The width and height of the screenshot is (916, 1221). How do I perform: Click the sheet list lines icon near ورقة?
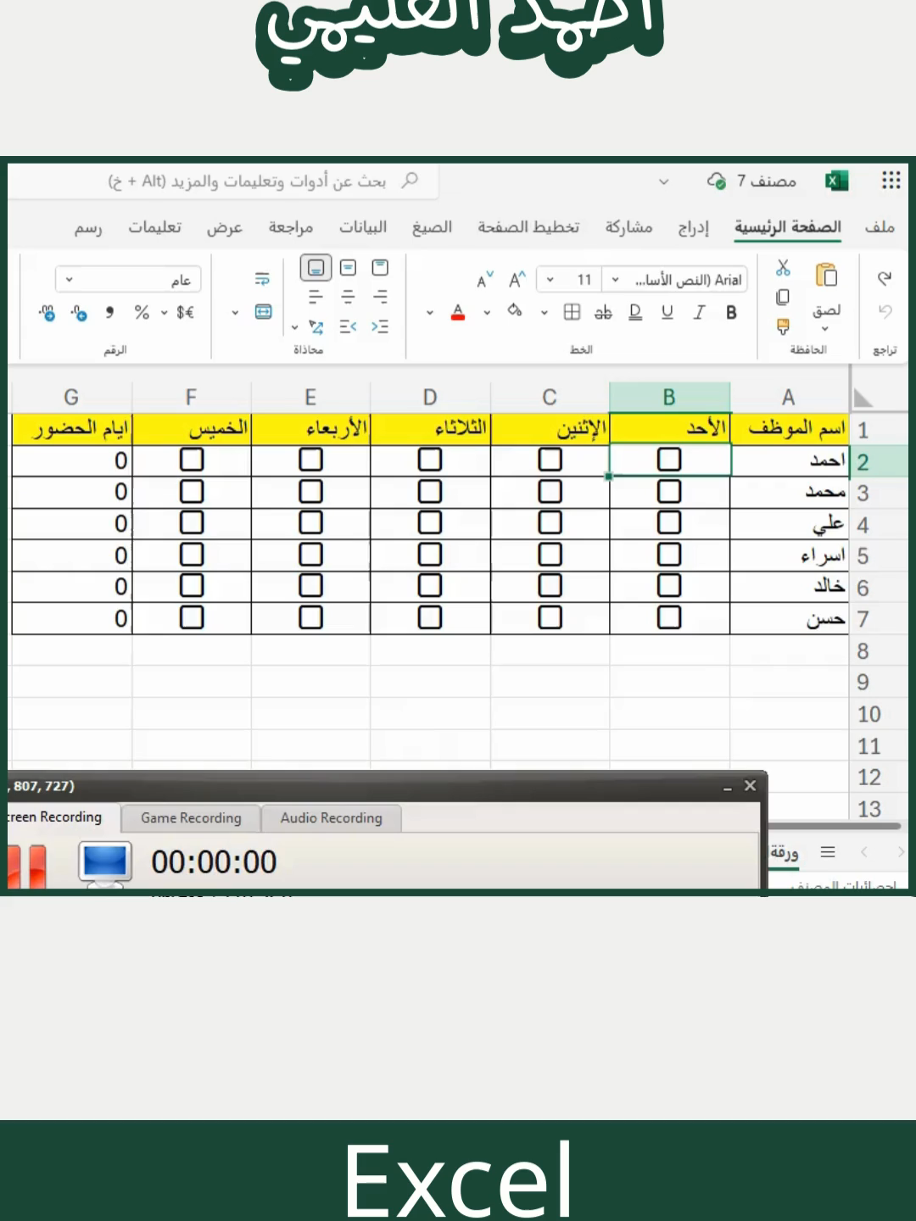click(828, 852)
